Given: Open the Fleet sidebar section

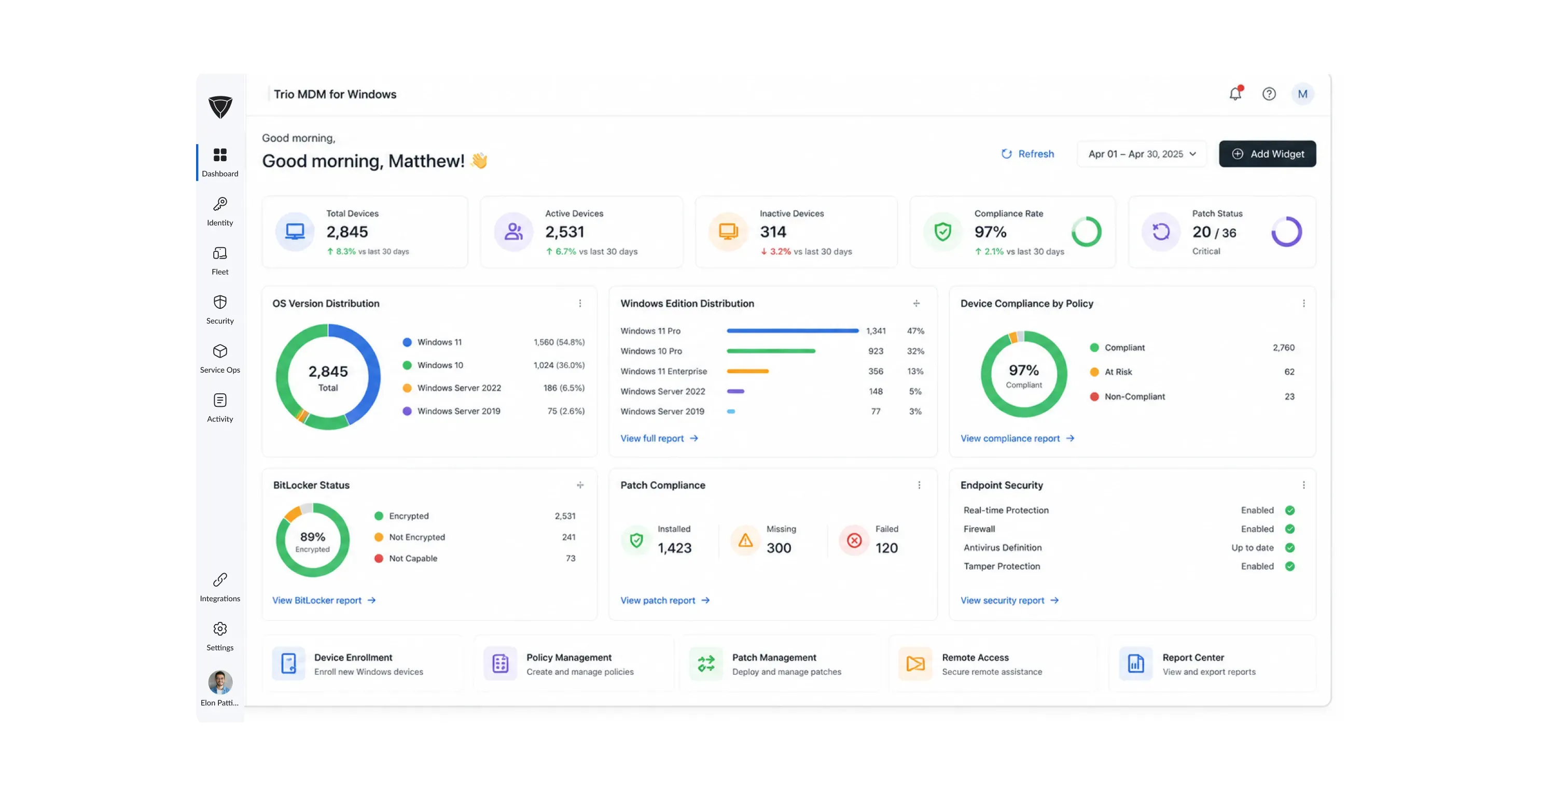Looking at the screenshot, I should pos(220,261).
